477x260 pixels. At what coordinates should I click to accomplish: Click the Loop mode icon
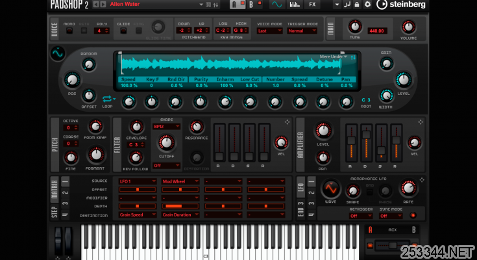[107, 99]
